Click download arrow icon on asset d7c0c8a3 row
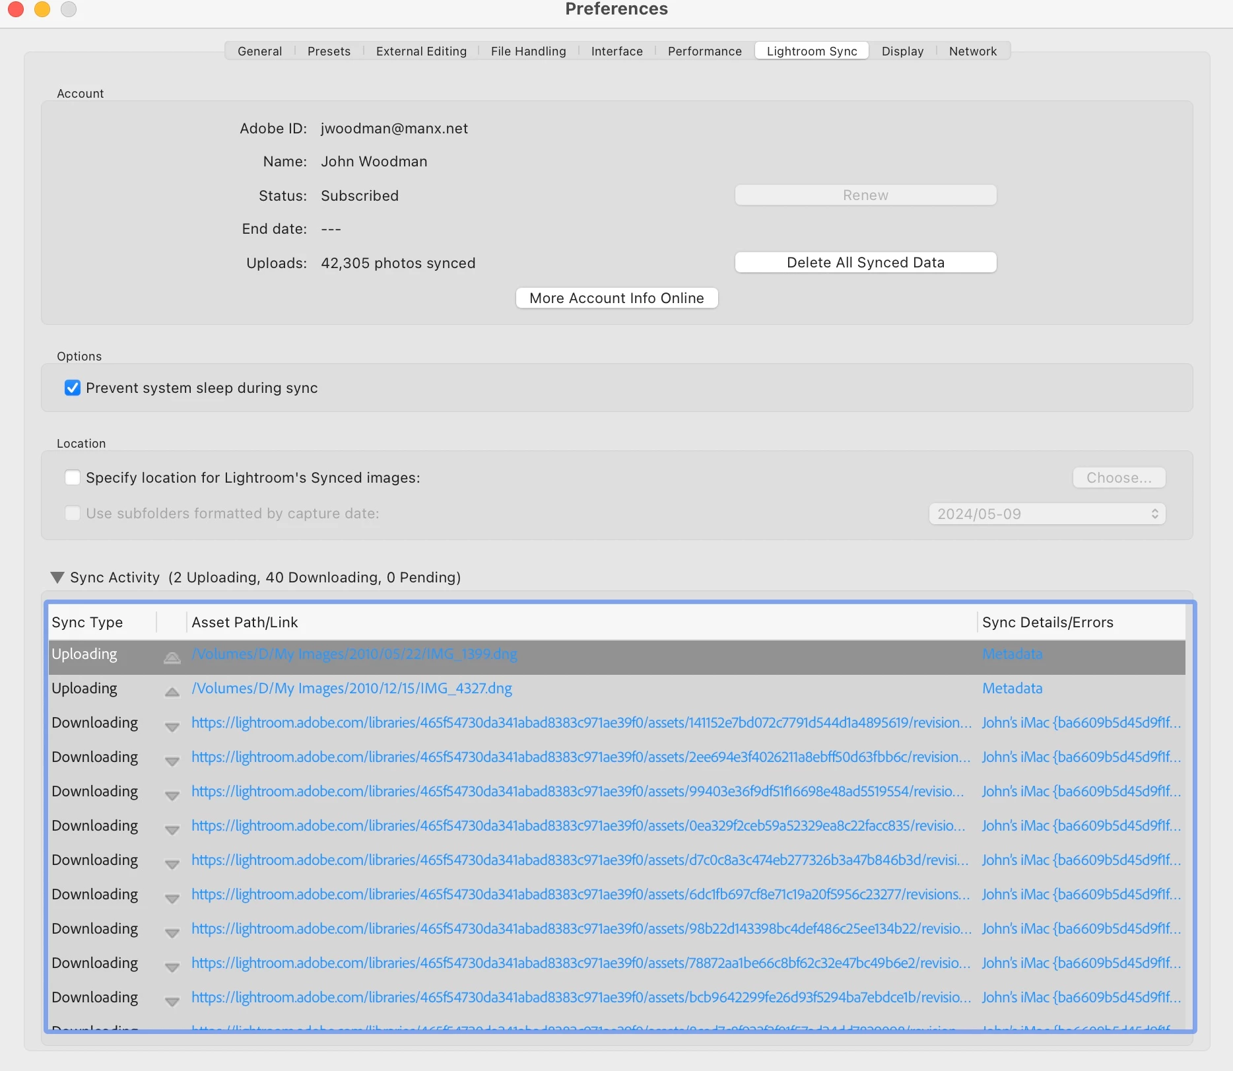The width and height of the screenshot is (1233, 1071). click(172, 864)
